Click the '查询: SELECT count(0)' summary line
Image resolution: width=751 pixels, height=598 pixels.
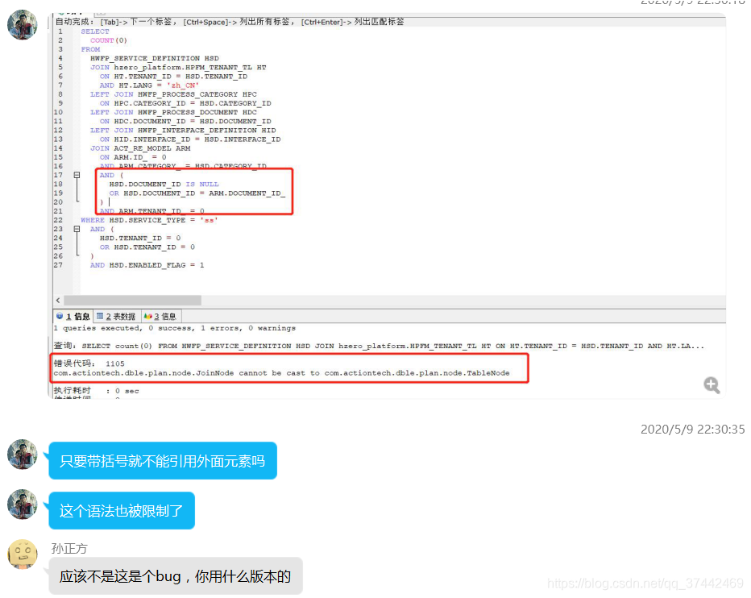pyautogui.click(x=379, y=346)
